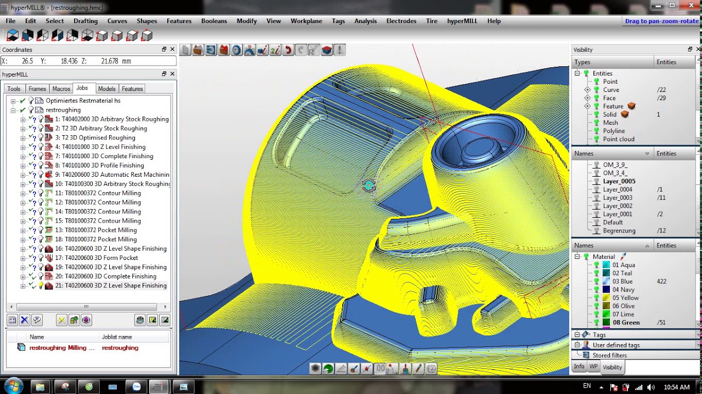Click the wireframe sphere icon in bottom toolbar
The width and height of the screenshot is (702, 394).
[431, 369]
